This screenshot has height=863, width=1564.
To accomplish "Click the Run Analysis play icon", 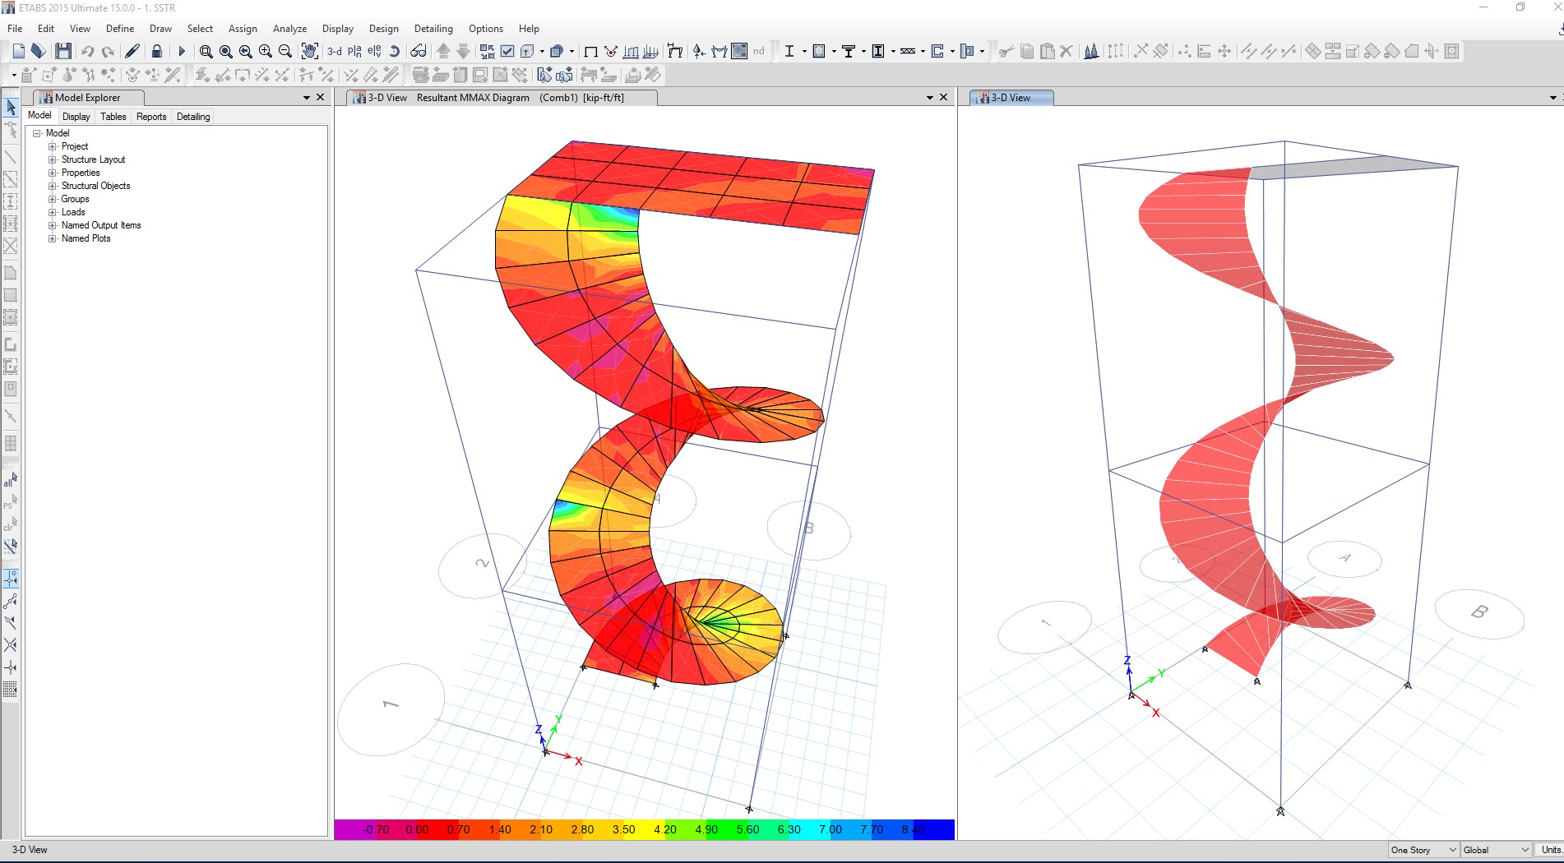I will (x=182, y=51).
